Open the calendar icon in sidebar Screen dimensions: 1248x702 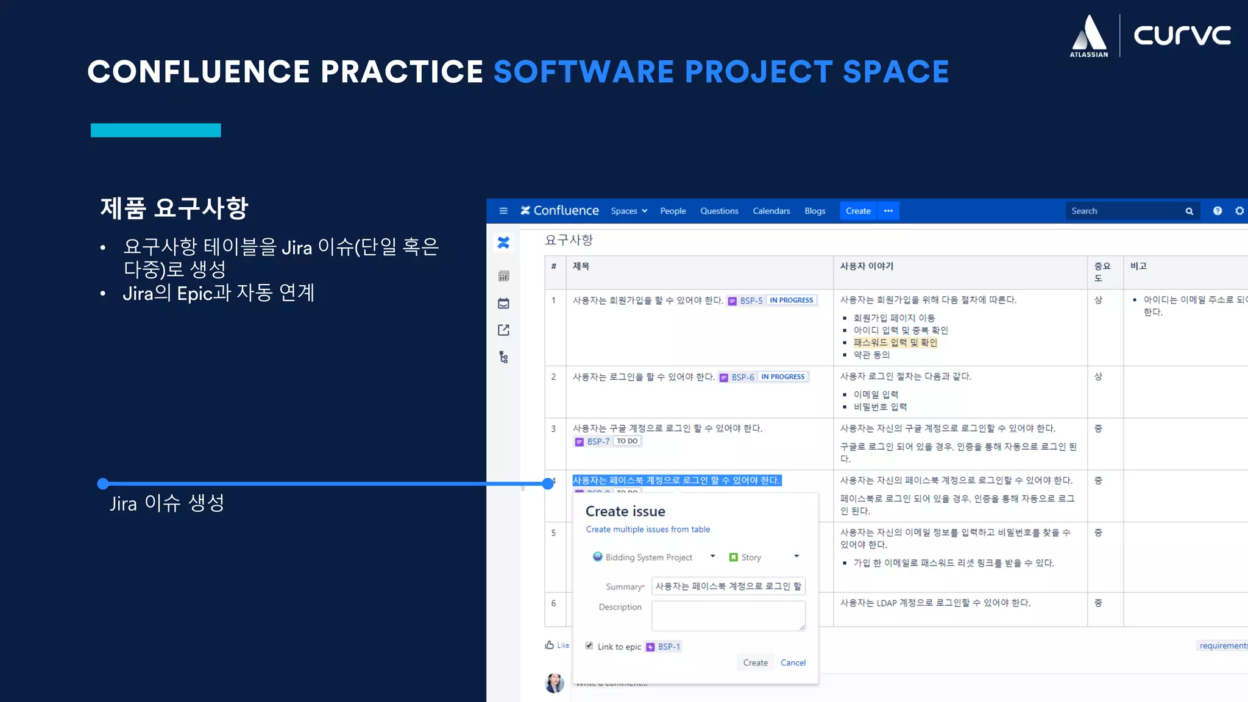tap(503, 303)
